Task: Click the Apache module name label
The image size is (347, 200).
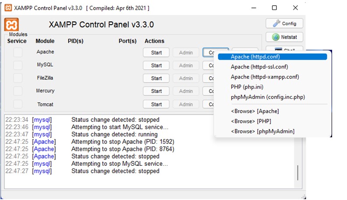Action: pyautogui.click(x=45, y=52)
